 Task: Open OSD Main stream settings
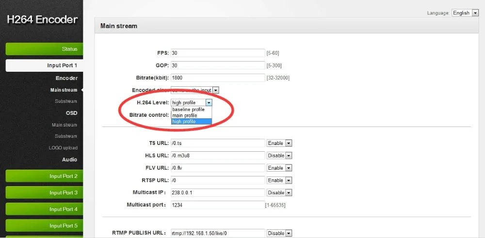[x=65, y=125]
